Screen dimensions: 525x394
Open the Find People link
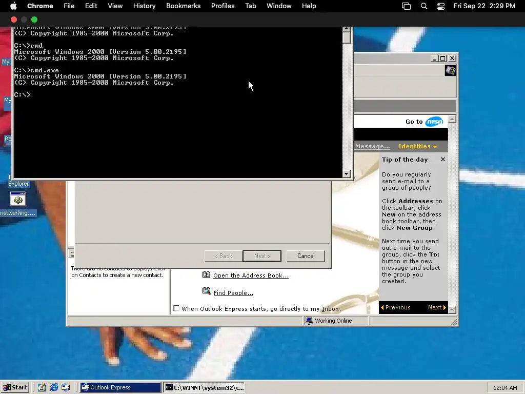click(233, 293)
